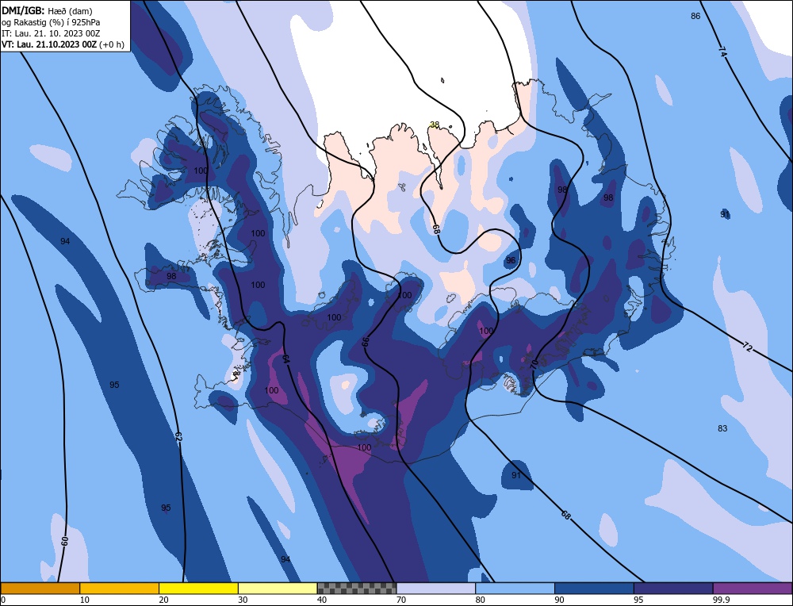This screenshot has width=793, height=606.
Task: Click the bright yellow 20–30 legend swatch
Action: (x=199, y=588)
